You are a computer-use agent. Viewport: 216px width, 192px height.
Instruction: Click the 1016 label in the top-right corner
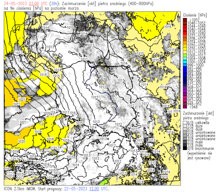(168, 26)
